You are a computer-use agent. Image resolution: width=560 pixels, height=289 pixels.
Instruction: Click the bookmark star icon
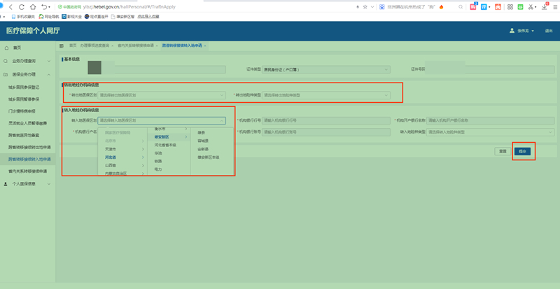click(x=365, y=6)
